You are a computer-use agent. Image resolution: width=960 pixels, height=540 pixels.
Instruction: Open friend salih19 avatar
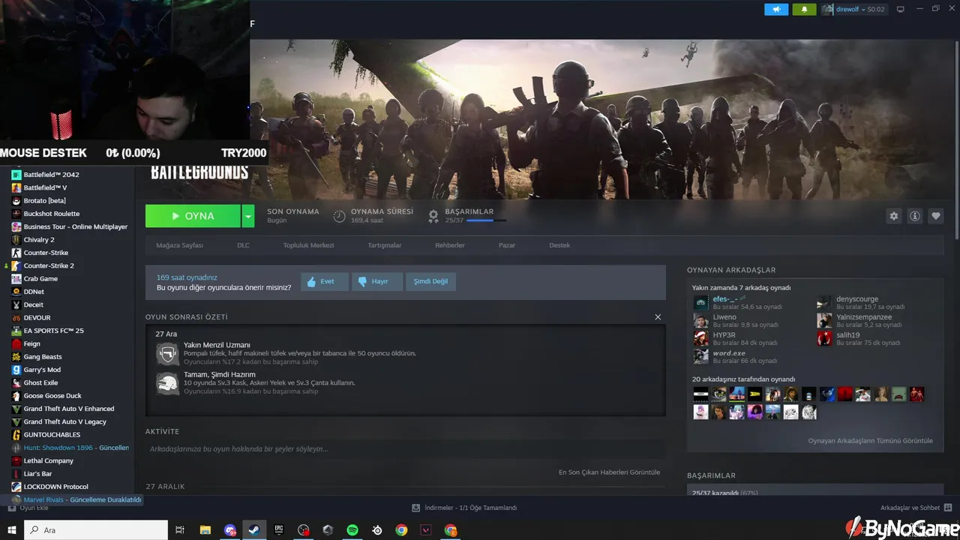(824, 339)
